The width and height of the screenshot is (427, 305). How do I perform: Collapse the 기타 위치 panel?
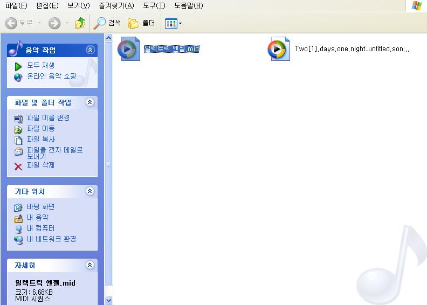coord(90,191)
